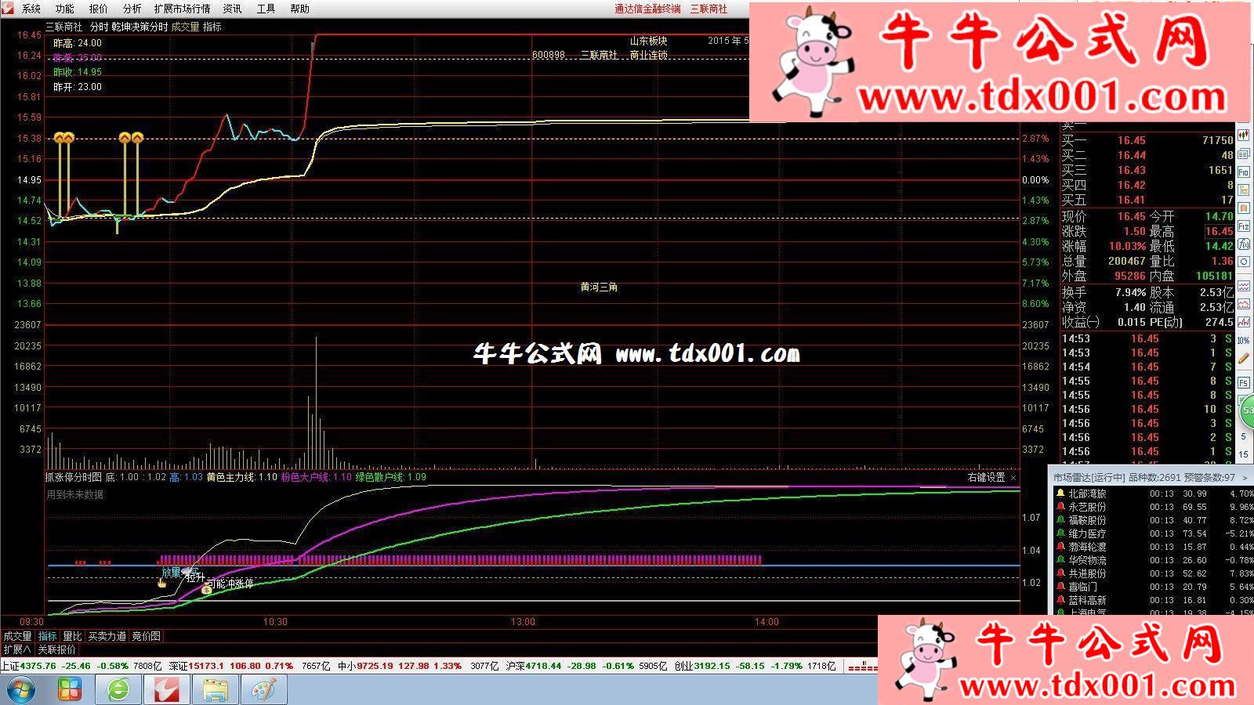The width and height of the screenshot is (1254, 705).
Task: Click the 分时 label in chart header
Action: pyautogui.click(x=99, y=27)
